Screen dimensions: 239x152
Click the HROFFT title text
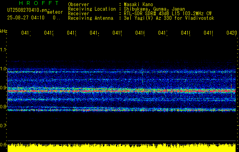click(x=39, y=3)
